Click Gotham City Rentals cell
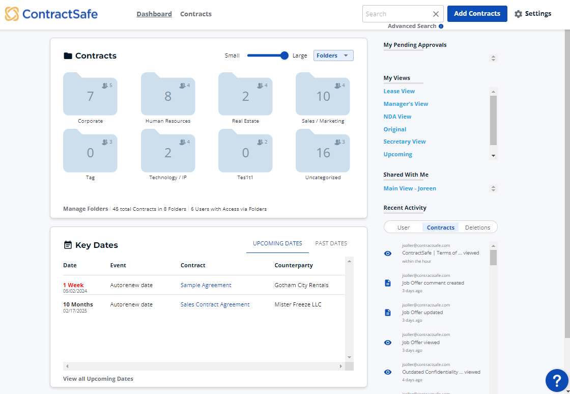The width and height of the screenshot is (570, 394). coord(301,286)
